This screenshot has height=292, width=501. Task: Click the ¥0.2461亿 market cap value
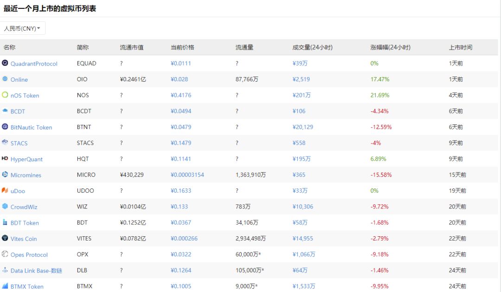pos(133,79)
